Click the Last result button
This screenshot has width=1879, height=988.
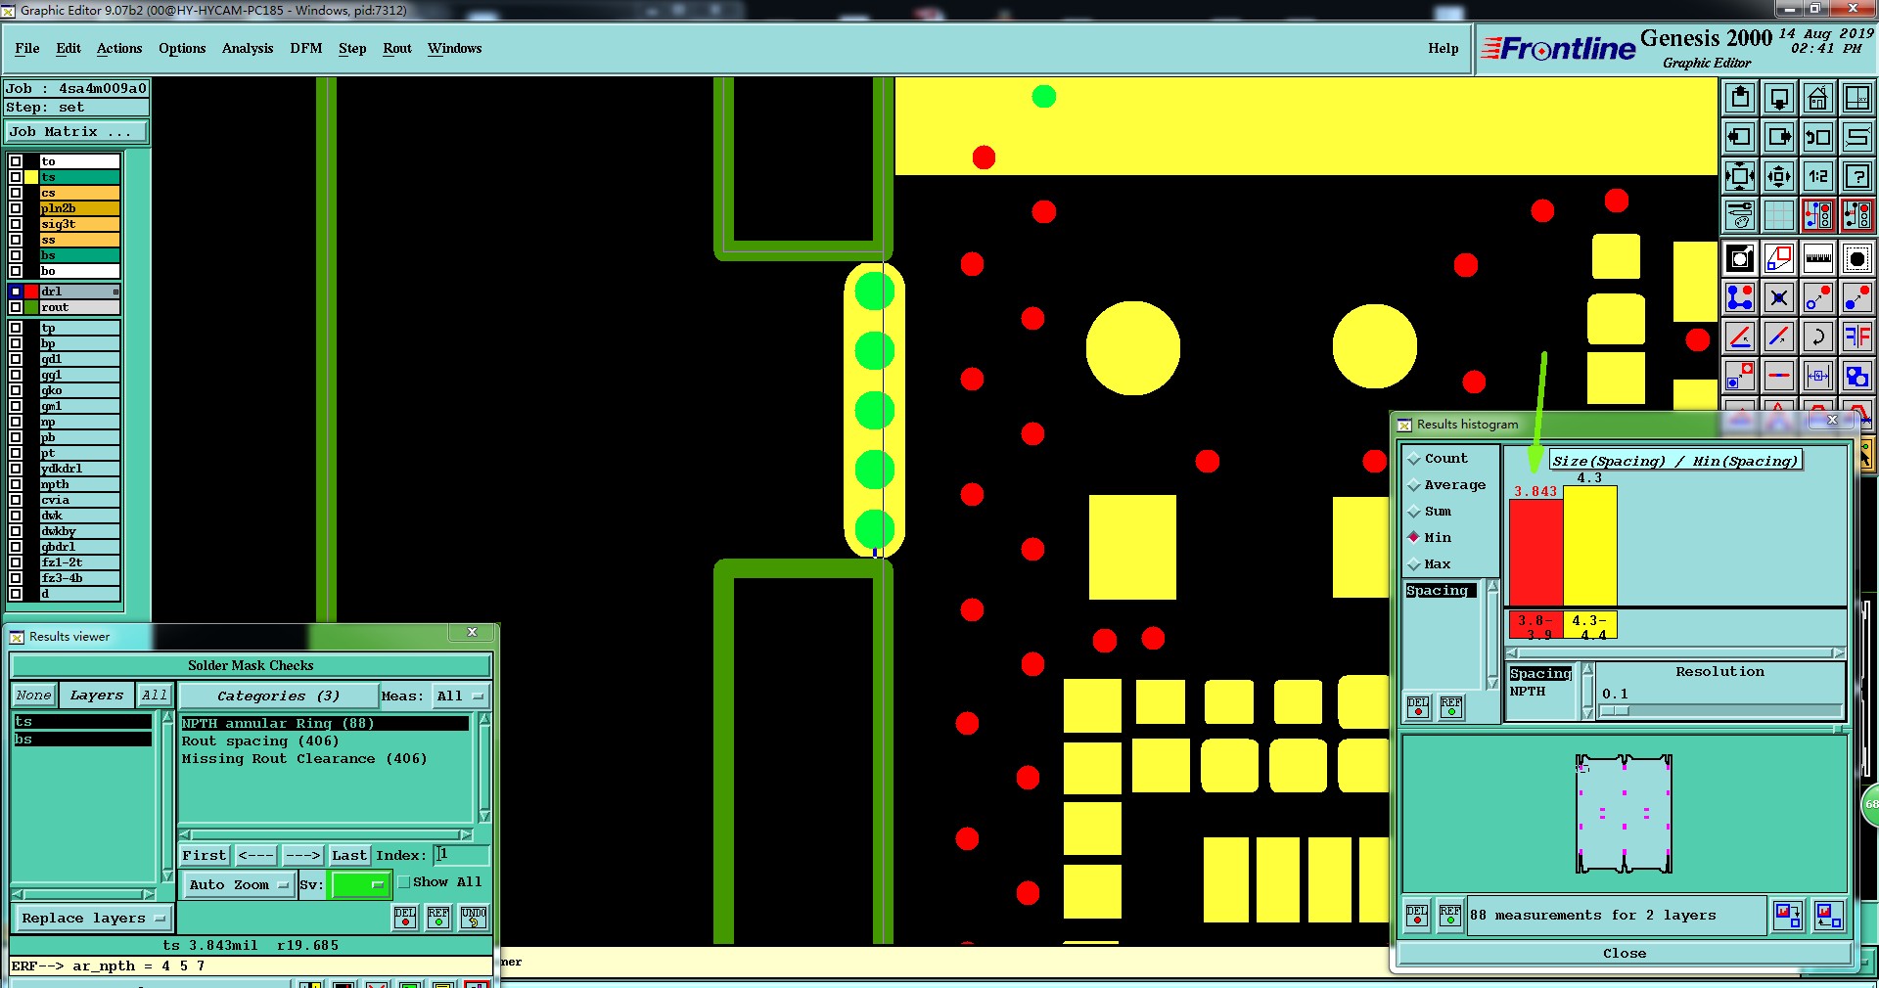348,855
